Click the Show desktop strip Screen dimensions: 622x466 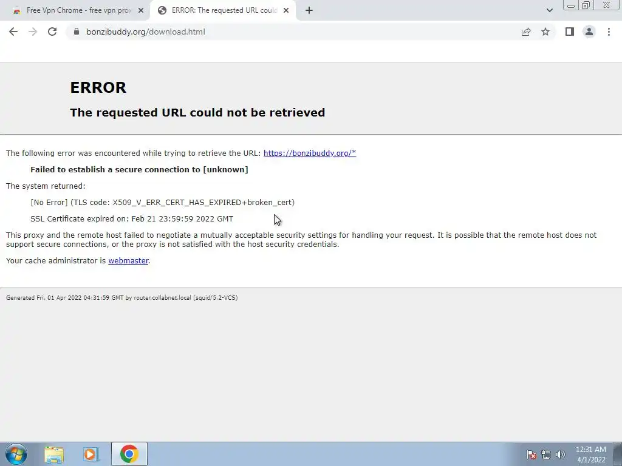click(x=618, y=454)
